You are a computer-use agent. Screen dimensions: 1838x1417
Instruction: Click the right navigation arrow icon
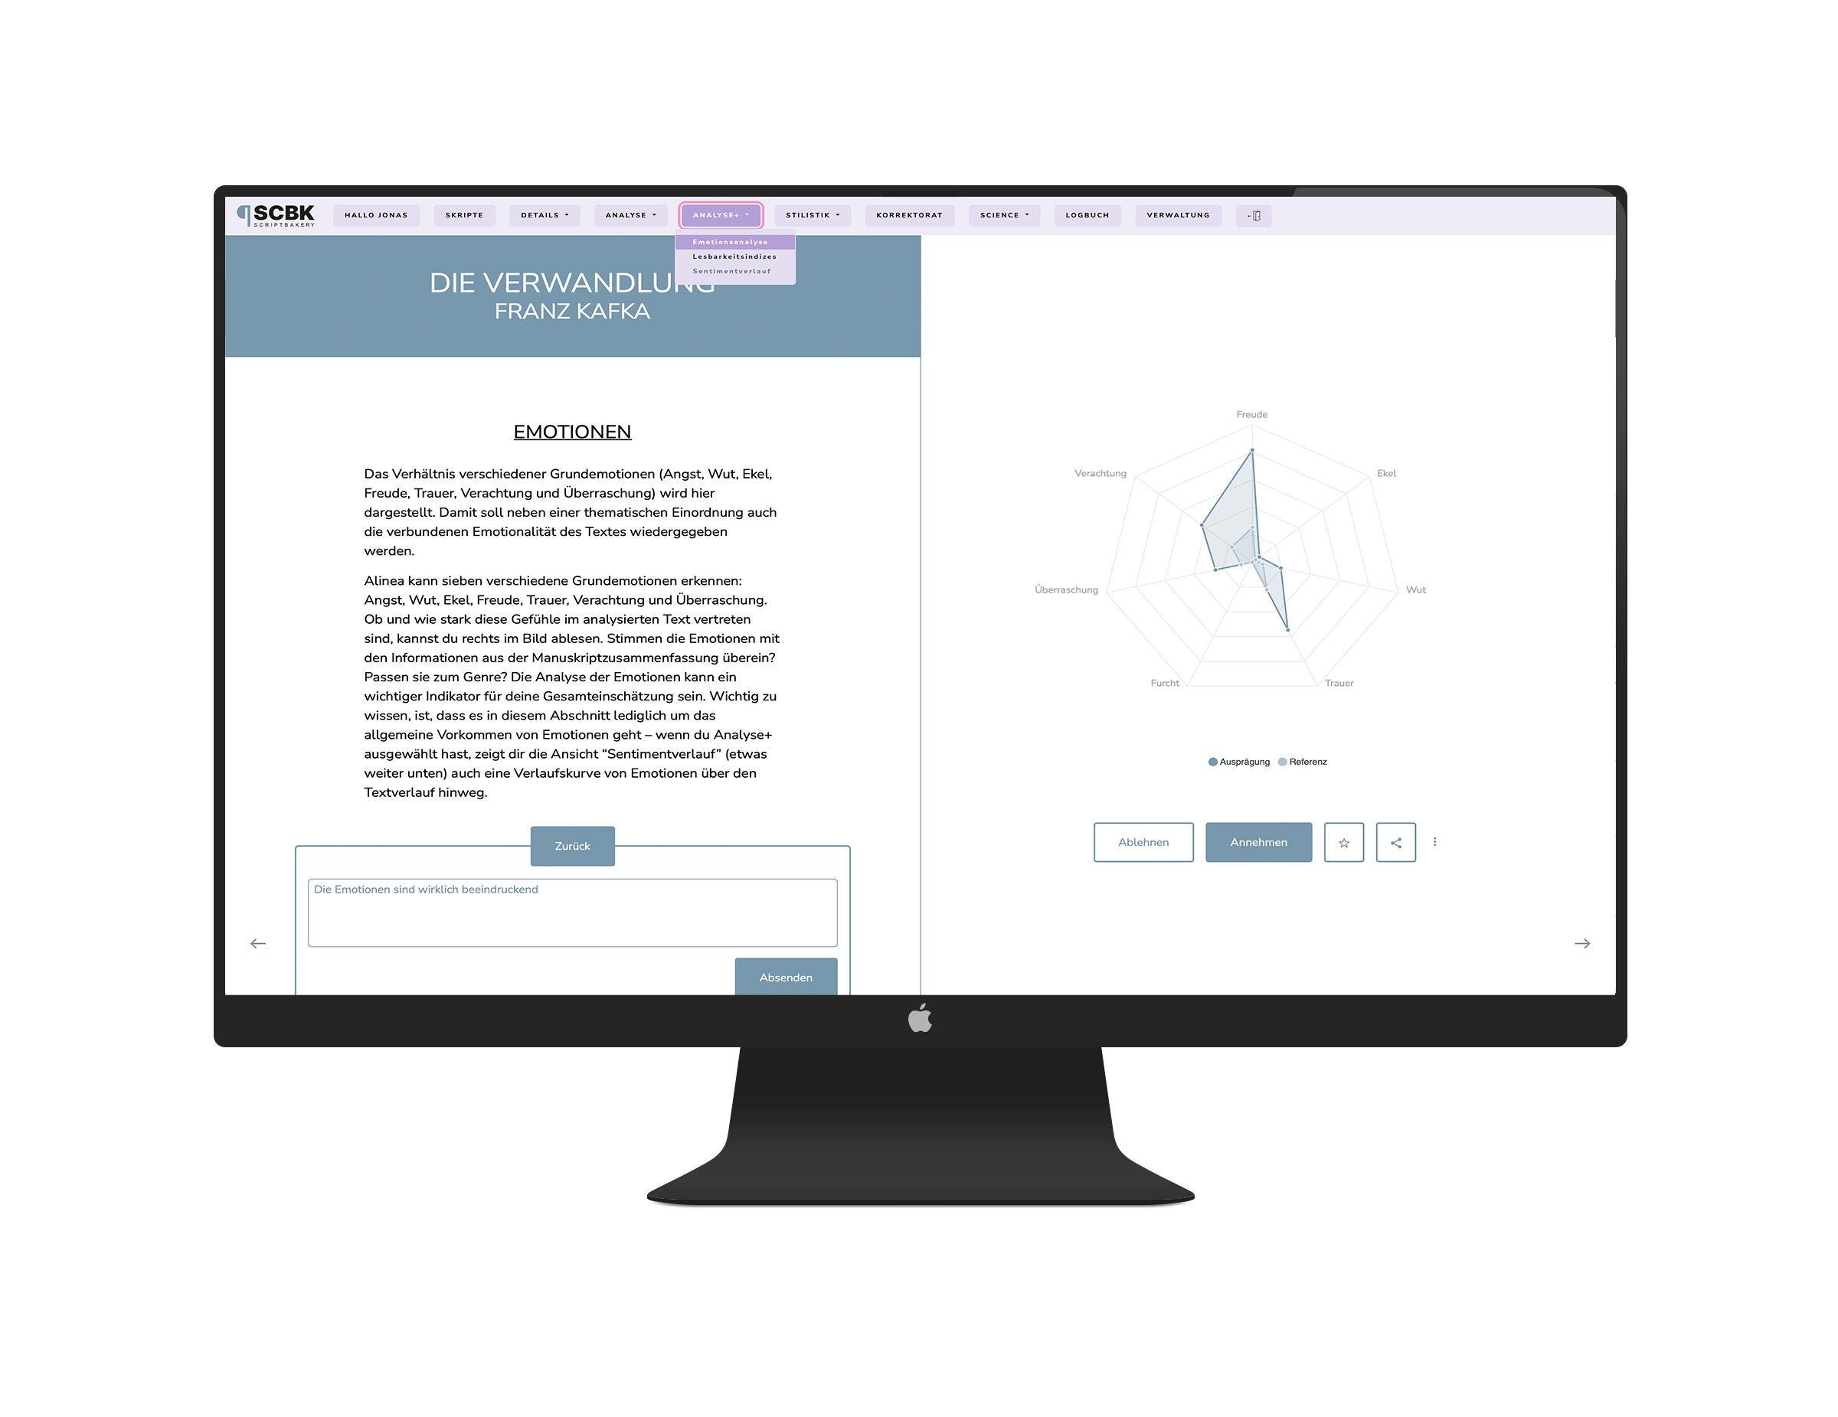1582,941
